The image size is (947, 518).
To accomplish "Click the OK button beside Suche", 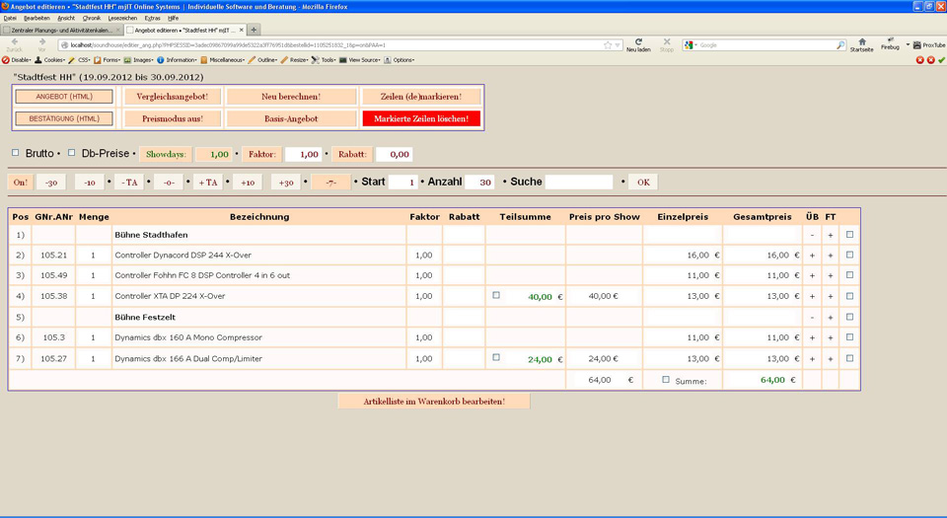I will click(643, 183).
